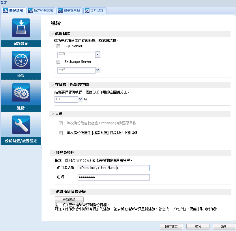The width and height of the screenshot is (236, 231).
Task: Click the 喜好設定 gear tab icon
Action: (x=87, y=11)
